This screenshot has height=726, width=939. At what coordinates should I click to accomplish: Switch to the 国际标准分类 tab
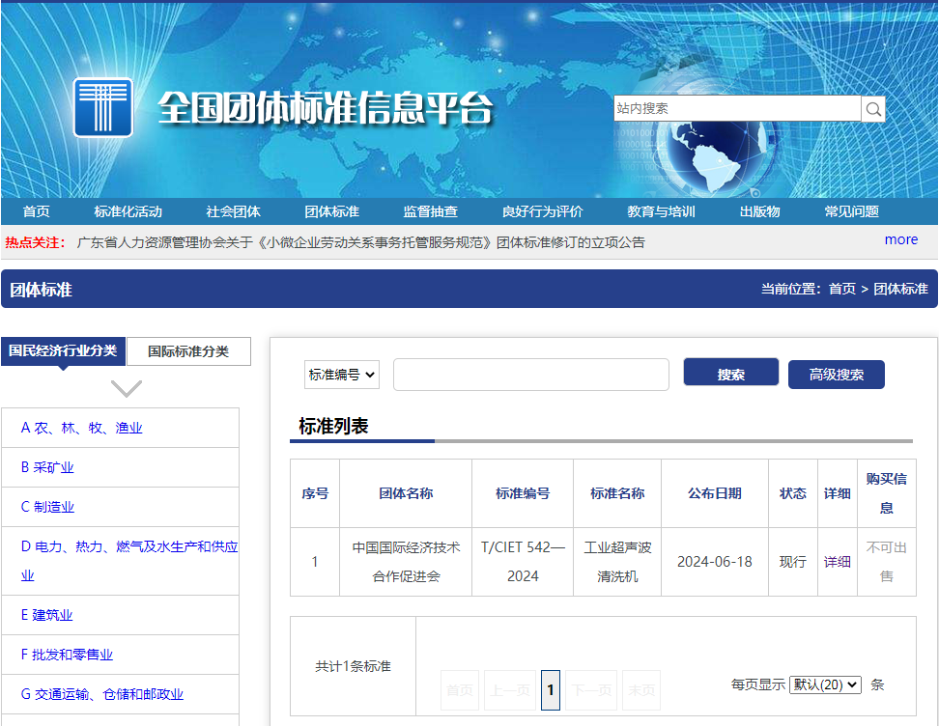(x=190, y=350)
